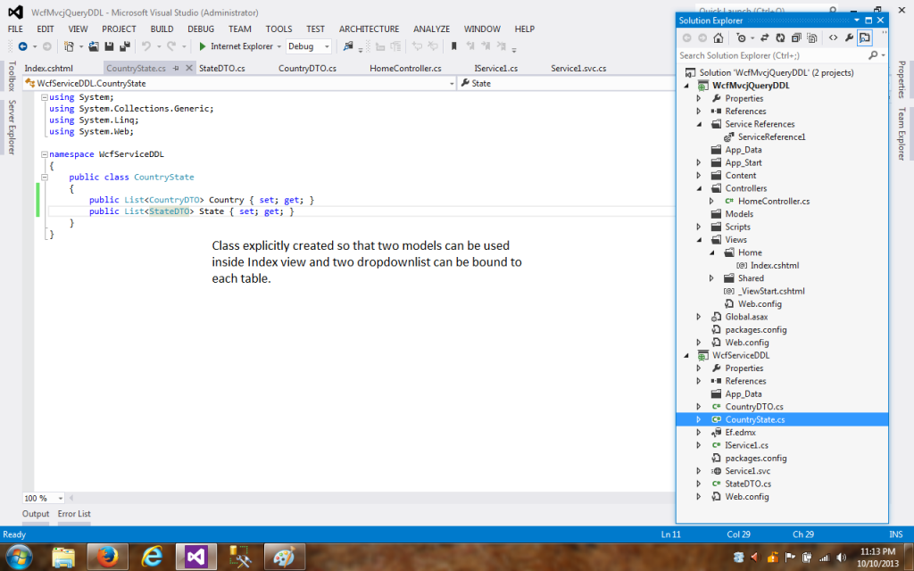Switch to the Service1.svc.cs tab
Screen dimensions: 914x571
(x=578, y=68)
